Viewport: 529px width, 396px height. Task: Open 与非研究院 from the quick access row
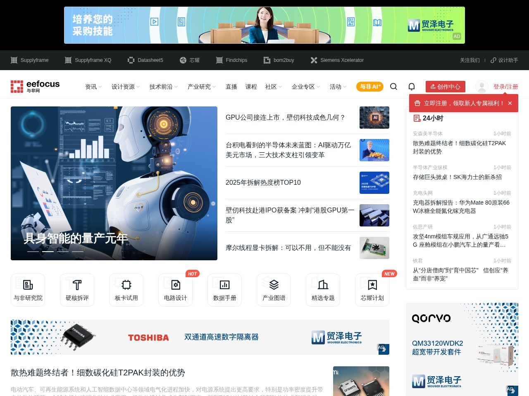tap(28, 289)
